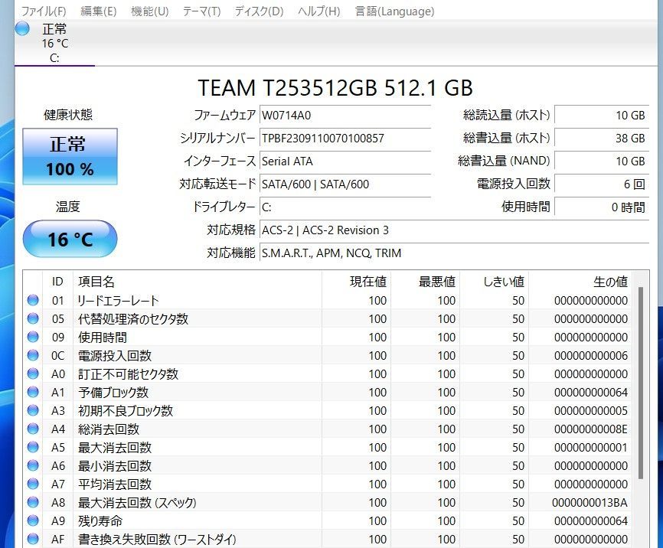Click the しきい値 column header
The height and width of the screenshot is (548, 663).
point(494,281)
